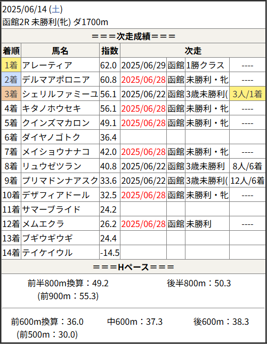The height and width of the screenshot is (344, 267).
Task: Click the 未勝利 race cell for メムエクラ
Action: pyautogui.click(x=207, y=224)
